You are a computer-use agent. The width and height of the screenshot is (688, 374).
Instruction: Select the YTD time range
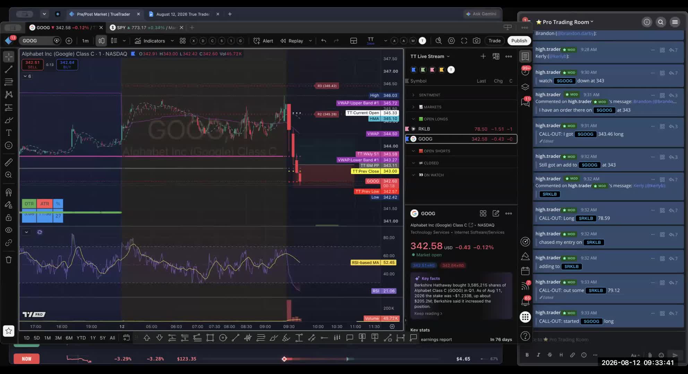coord(81,338)
